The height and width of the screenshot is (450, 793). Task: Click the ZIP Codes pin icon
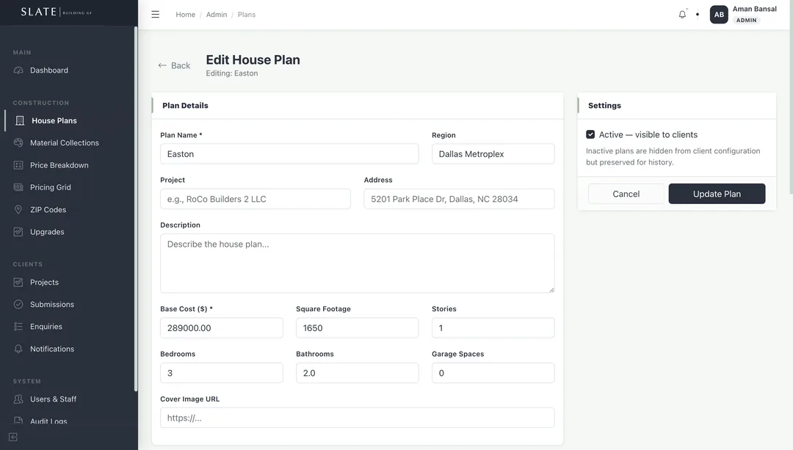click(x=18, y=209)
